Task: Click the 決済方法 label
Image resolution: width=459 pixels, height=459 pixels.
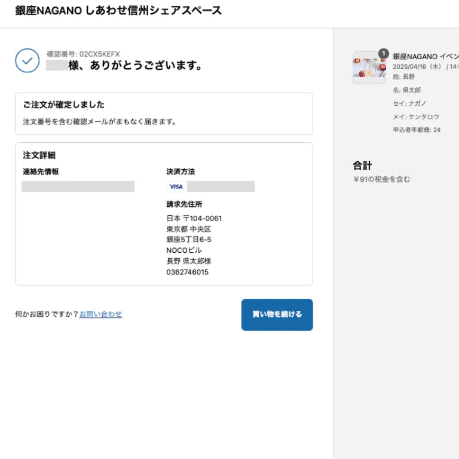Action: [180, 172]
